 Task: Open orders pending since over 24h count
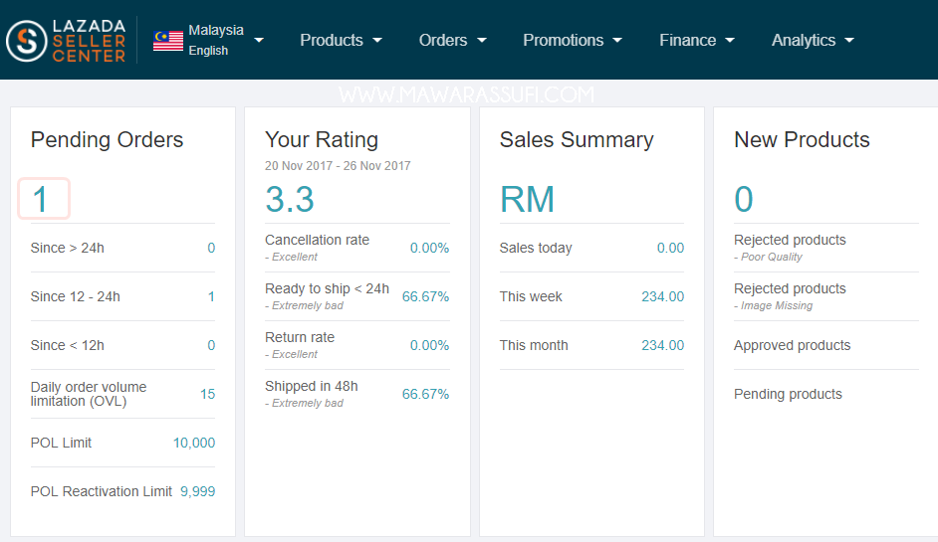(x=211, y=248)
